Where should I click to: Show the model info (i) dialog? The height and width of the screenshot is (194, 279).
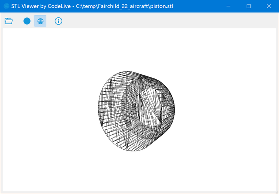[x=58, y=21]
